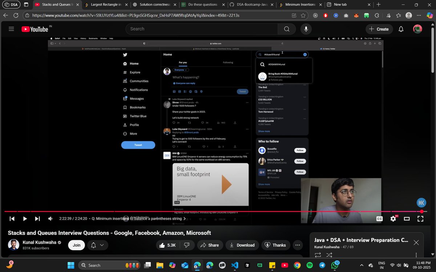The height and width of the screenshot is (272, 436).
Task: Open the DSA workspace button
Action: pos(11,5)
